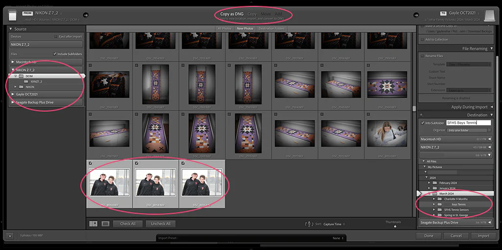502x250 pixels.
Task: Select the 2024 folder in Destination tree
Action: click(x=432, y=178)
